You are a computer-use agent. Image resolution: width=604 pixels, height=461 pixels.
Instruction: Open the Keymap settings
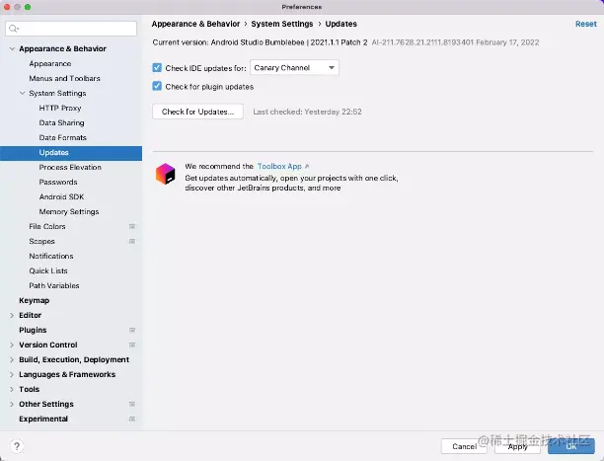35,301
